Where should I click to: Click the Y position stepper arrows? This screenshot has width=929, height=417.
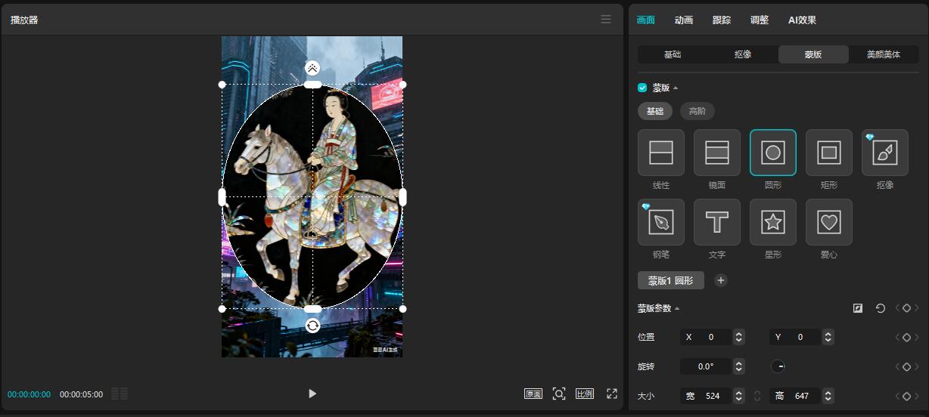click(828, 338)
